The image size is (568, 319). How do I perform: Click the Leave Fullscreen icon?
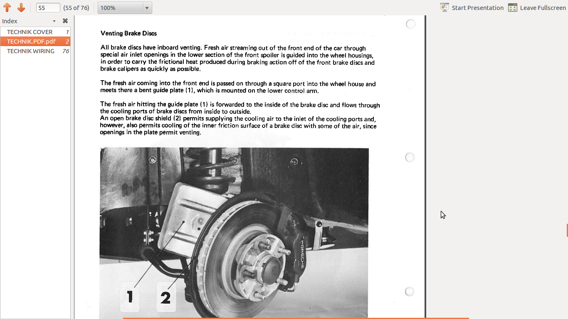click(x=513, y=7)
